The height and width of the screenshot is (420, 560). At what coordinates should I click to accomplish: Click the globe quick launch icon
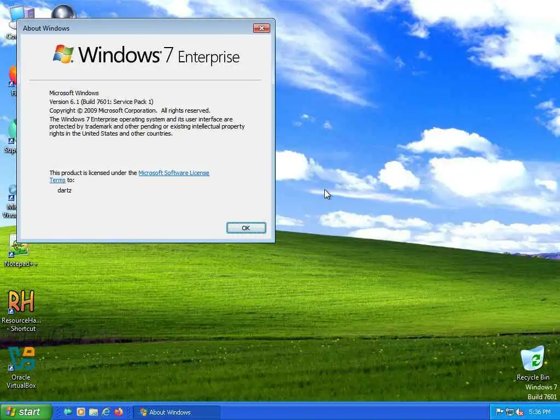click(x=68, y=412)
